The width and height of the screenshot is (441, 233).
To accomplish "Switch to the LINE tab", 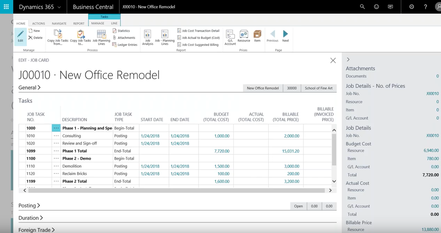I will coord(114,23).
